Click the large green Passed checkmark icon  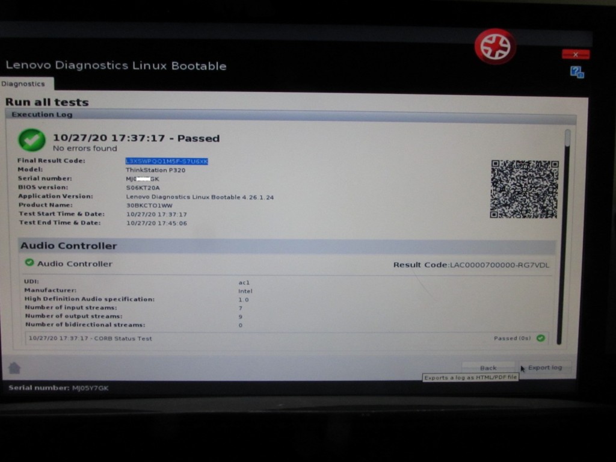click(x=32, y=140)
